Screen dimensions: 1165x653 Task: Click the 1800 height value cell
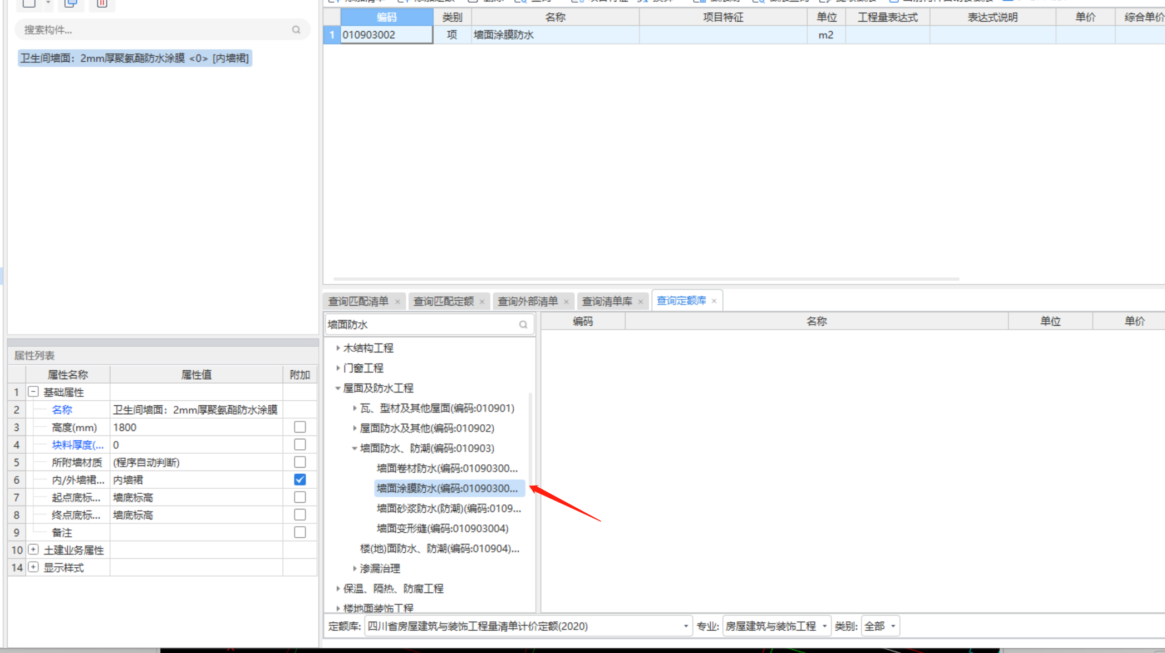tap(196, 427)
